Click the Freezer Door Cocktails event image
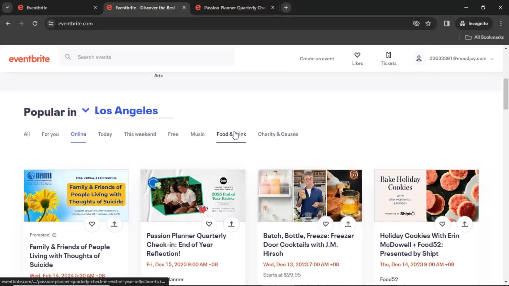This screenshot has height=286, width=509. pyautogui.click(x=310, y=196)
